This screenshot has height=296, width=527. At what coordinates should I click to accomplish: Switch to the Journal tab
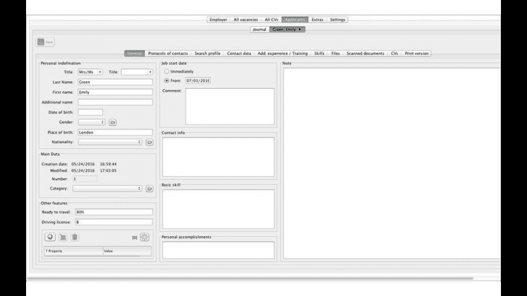(259, 30)
